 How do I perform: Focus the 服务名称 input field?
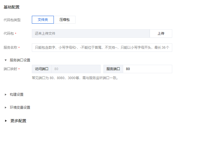pos(102,48)
